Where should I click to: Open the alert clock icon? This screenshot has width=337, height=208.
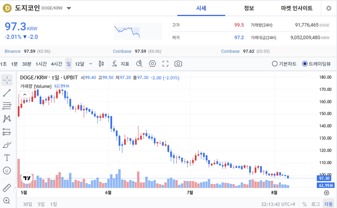coord(139,64)
